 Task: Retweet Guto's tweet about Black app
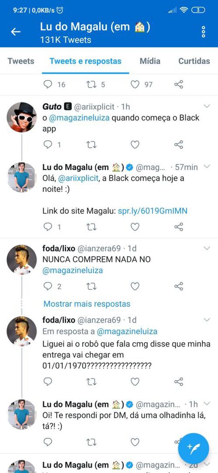(x=92, y=145)
